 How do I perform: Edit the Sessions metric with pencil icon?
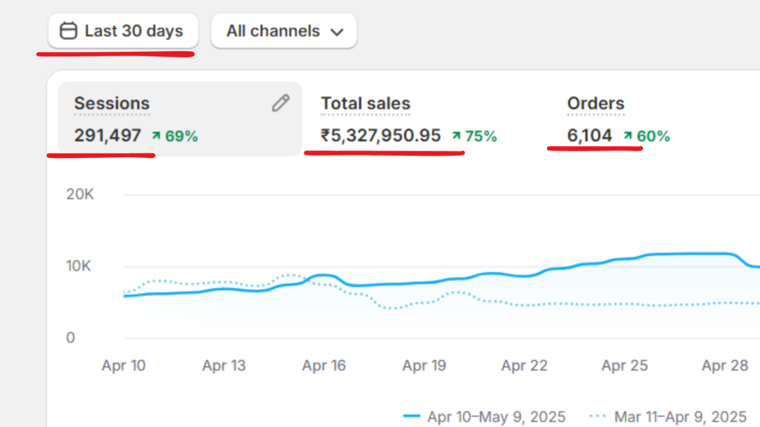click(x=281, y=103)
